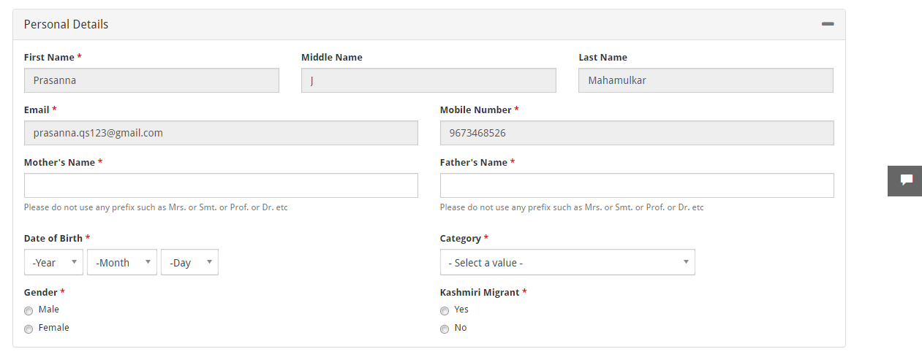Image resolution: width=922 pixels, height=357 pixels.
Task: Open the Month dropdown for Date of Birth
Action: 122,262
